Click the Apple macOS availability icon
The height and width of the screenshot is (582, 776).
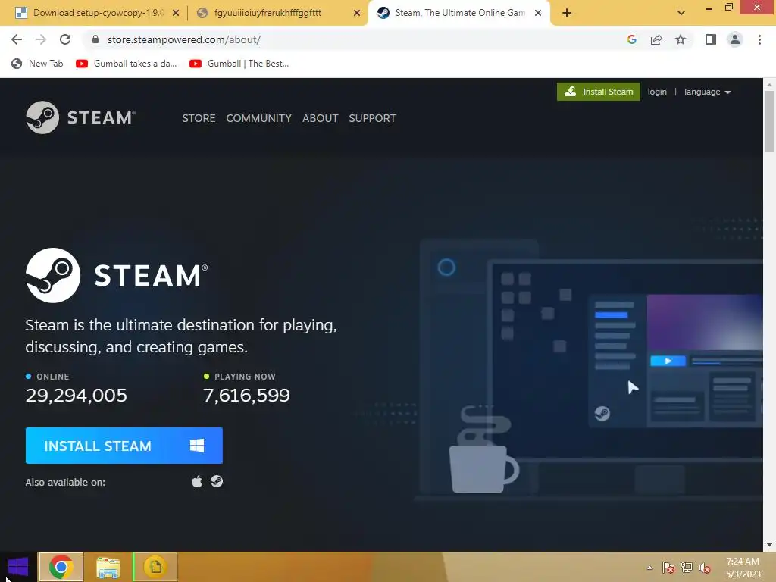197,481
